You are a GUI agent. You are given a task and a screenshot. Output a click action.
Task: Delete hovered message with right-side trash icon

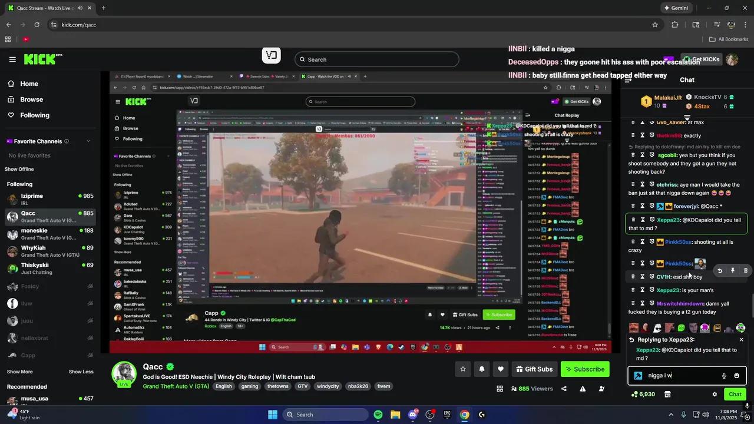745,271
